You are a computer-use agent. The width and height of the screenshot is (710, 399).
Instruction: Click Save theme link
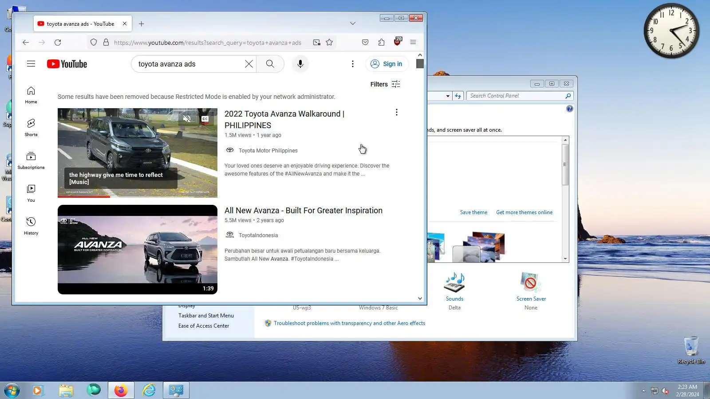tap(473, 212)
